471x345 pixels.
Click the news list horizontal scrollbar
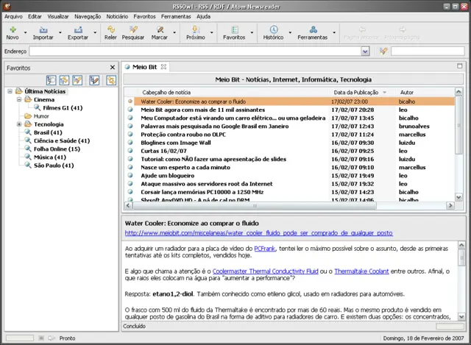[255, 206]
